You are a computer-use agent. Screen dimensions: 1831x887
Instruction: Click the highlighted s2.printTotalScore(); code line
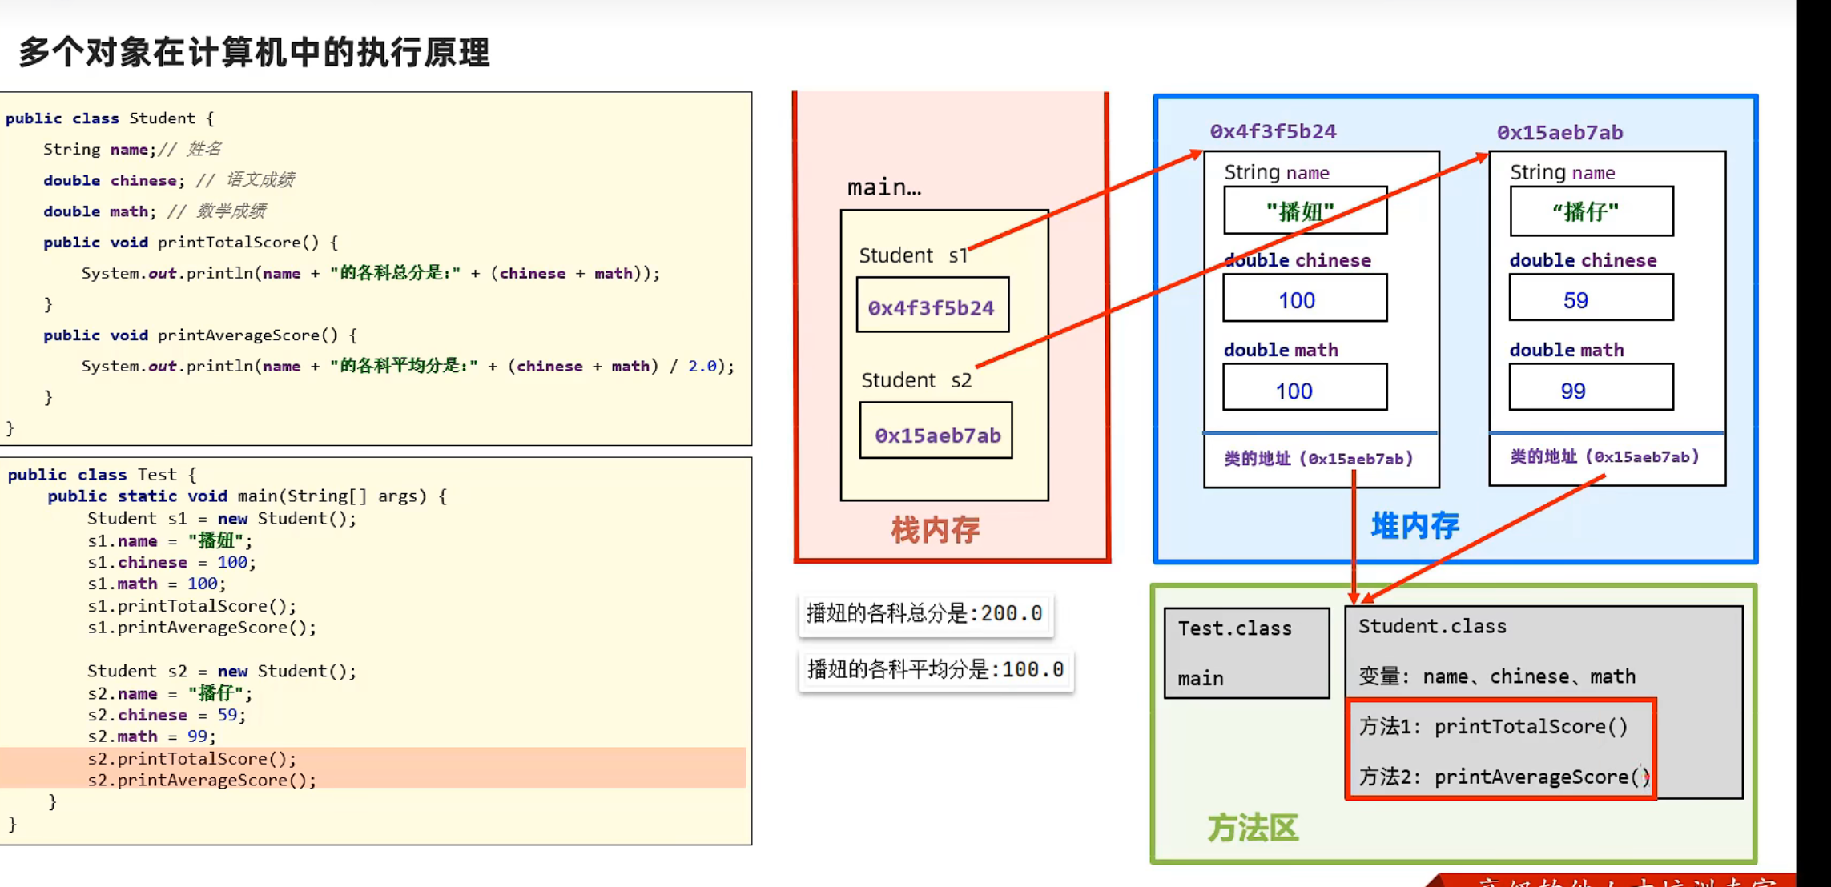coord(191,758)
